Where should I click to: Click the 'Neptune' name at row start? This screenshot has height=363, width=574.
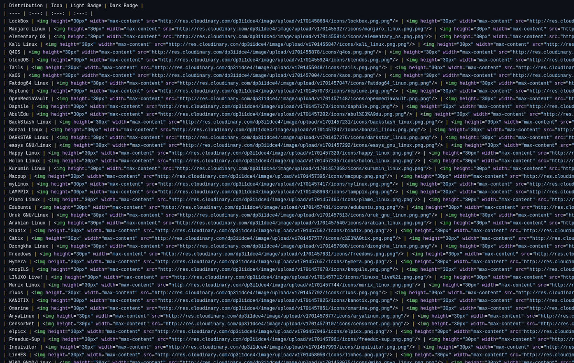coord(19,91)
